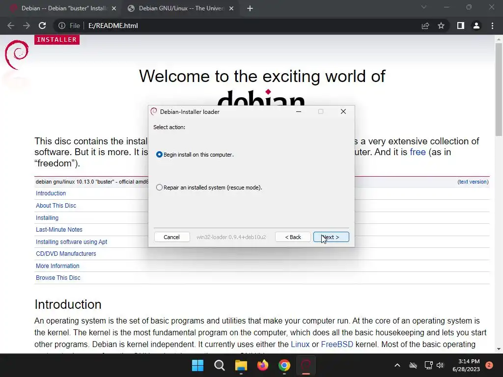Follow the 'free' hyperlink in the paragraph
Screen dimensions: 503x377
pyautogui.click(x=418, y=152)
